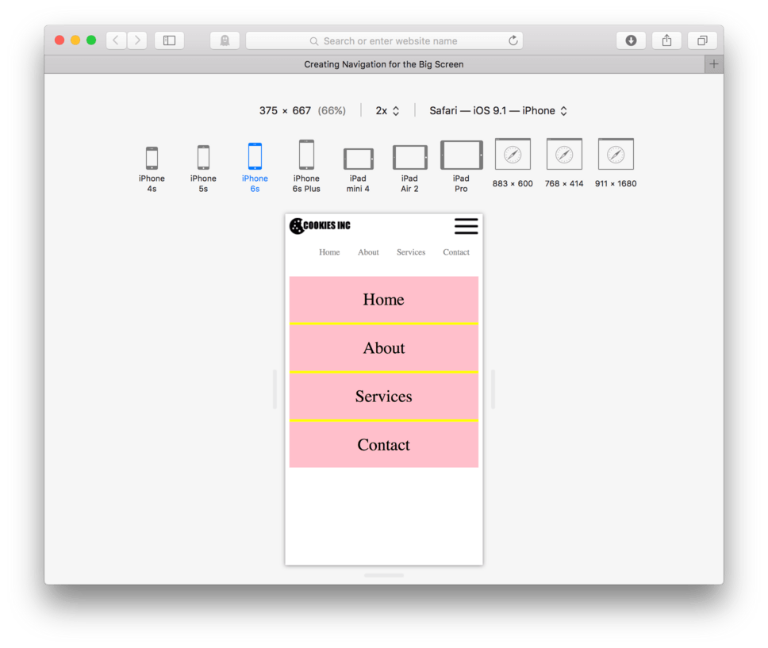The height and width of the screenshot is (648, 768).
Task: Grab the right edge resize handle of viewport
Action: (493, 389)
